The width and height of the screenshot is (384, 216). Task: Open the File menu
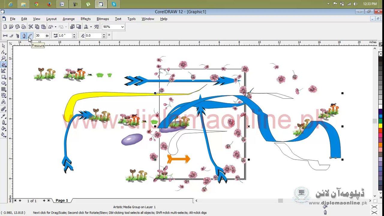(x=13, y=19)
